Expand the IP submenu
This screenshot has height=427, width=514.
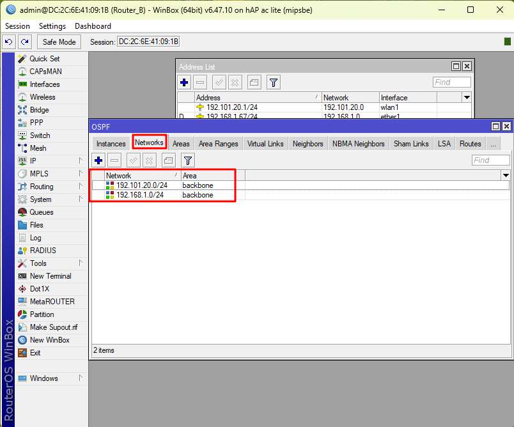tap(33, 161)
